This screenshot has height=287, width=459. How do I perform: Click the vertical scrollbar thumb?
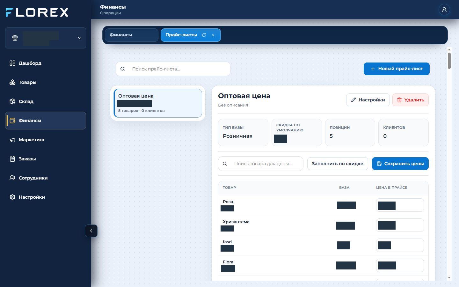[x=449, y=61]
